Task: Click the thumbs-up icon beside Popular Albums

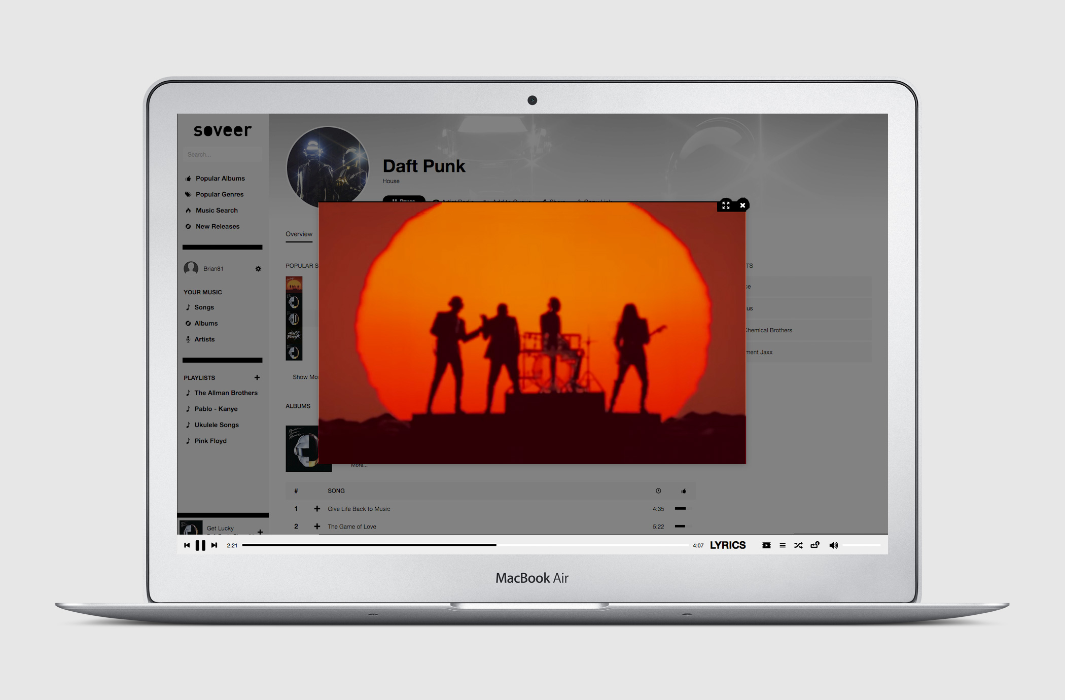Action: click(188, 179)
